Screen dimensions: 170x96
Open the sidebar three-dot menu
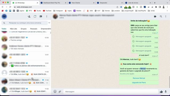pyautogui.click(x=47, y=17)
